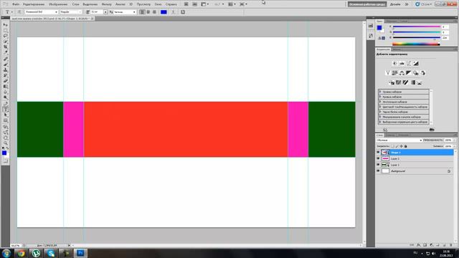This screenshot has height=258, width=459.
Task: Select the Shape 1 layer thumbnail
Action: (x=386, y=153)
